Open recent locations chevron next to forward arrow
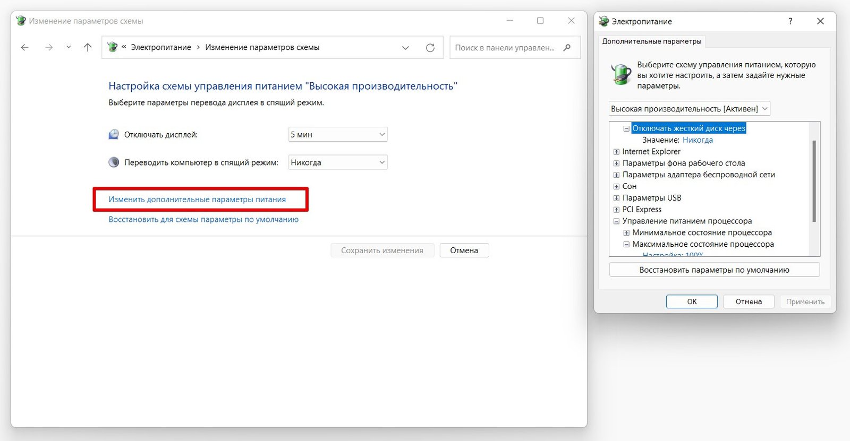This screenshot has height=441, width=850. pyautogui.click(x=69, y=47)
